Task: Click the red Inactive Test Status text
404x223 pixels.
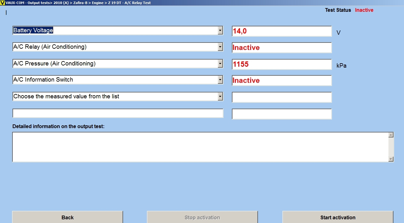Action: pyautogui.click(x=364, y=10)
